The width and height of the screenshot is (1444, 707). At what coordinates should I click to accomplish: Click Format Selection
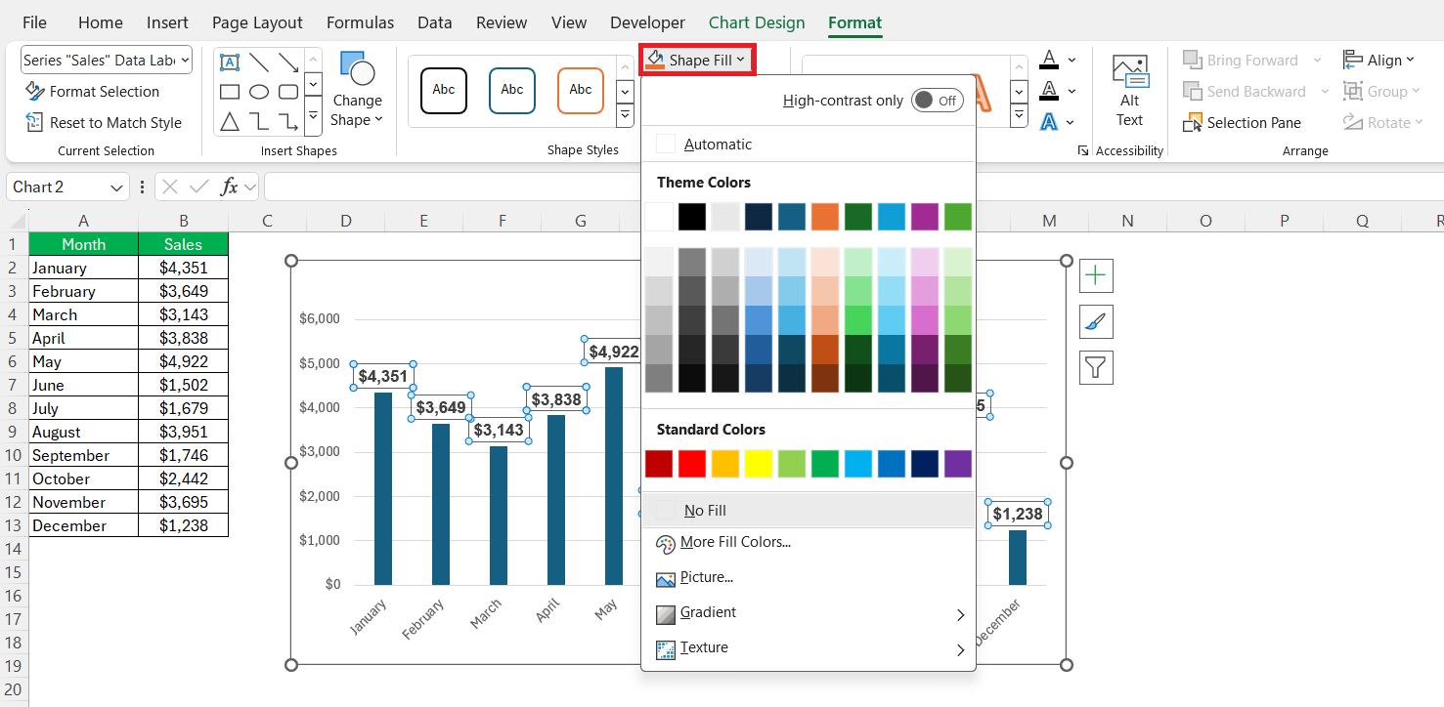tap(92, 92)
